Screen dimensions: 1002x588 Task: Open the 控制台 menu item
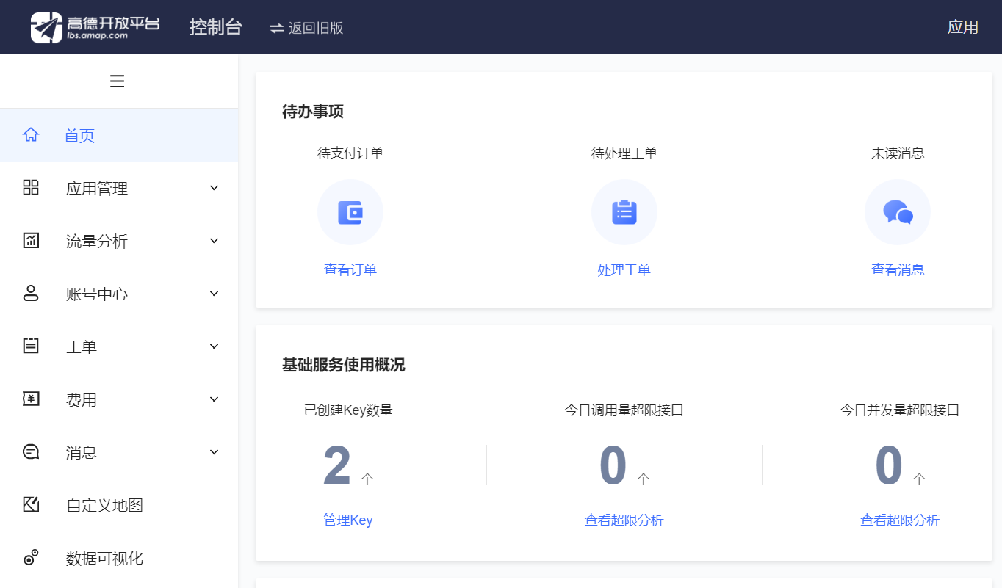pos(216,26)
